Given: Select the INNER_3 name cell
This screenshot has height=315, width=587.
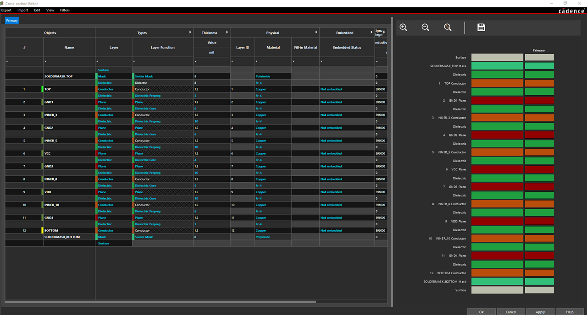Looking at the screenshot, I should [x=69, y=115].
